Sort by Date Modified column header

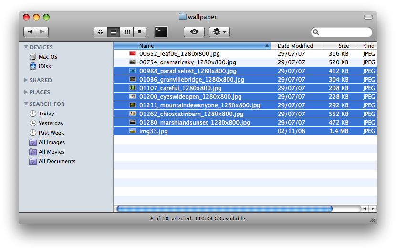pos(295,46)
